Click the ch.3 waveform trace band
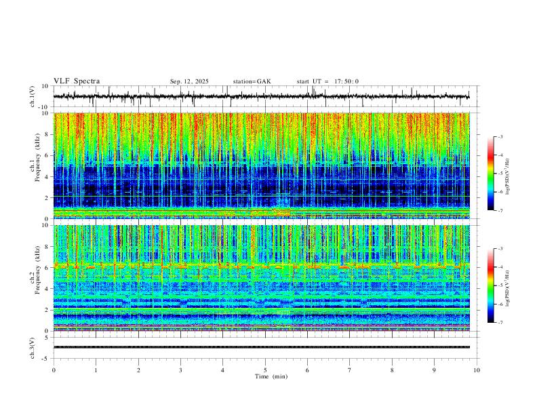Image resolution: width=537 pixels, height=415 pixels. tap(262, 347)
